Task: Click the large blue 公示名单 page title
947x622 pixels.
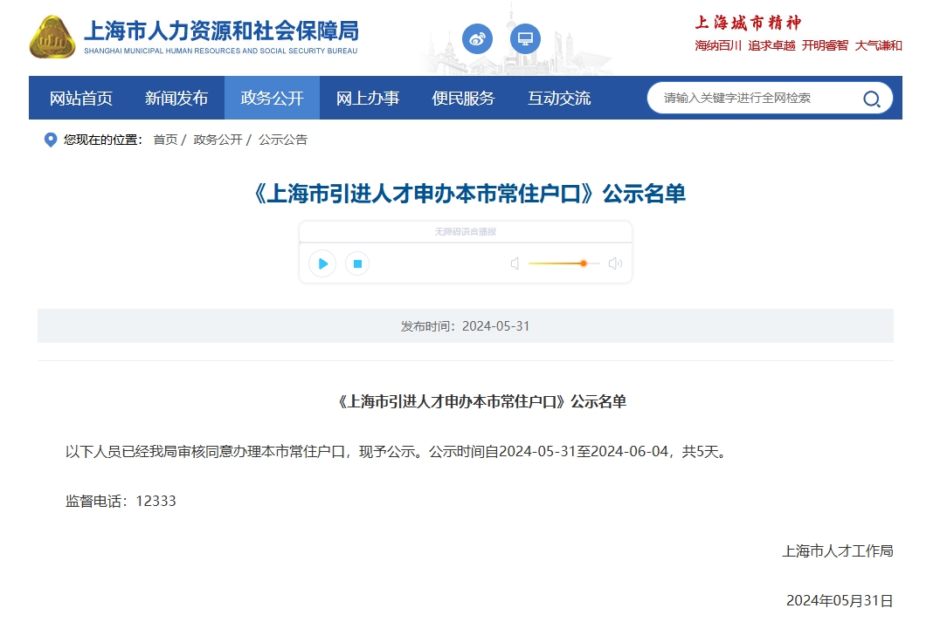Action: [466, 194]
